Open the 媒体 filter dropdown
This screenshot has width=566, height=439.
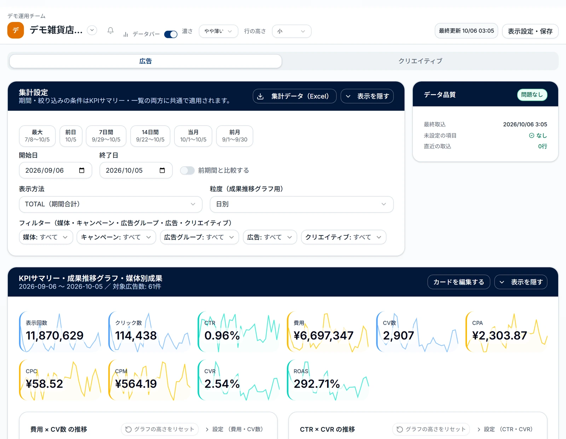pyautogui.click(x=46, y=237)
